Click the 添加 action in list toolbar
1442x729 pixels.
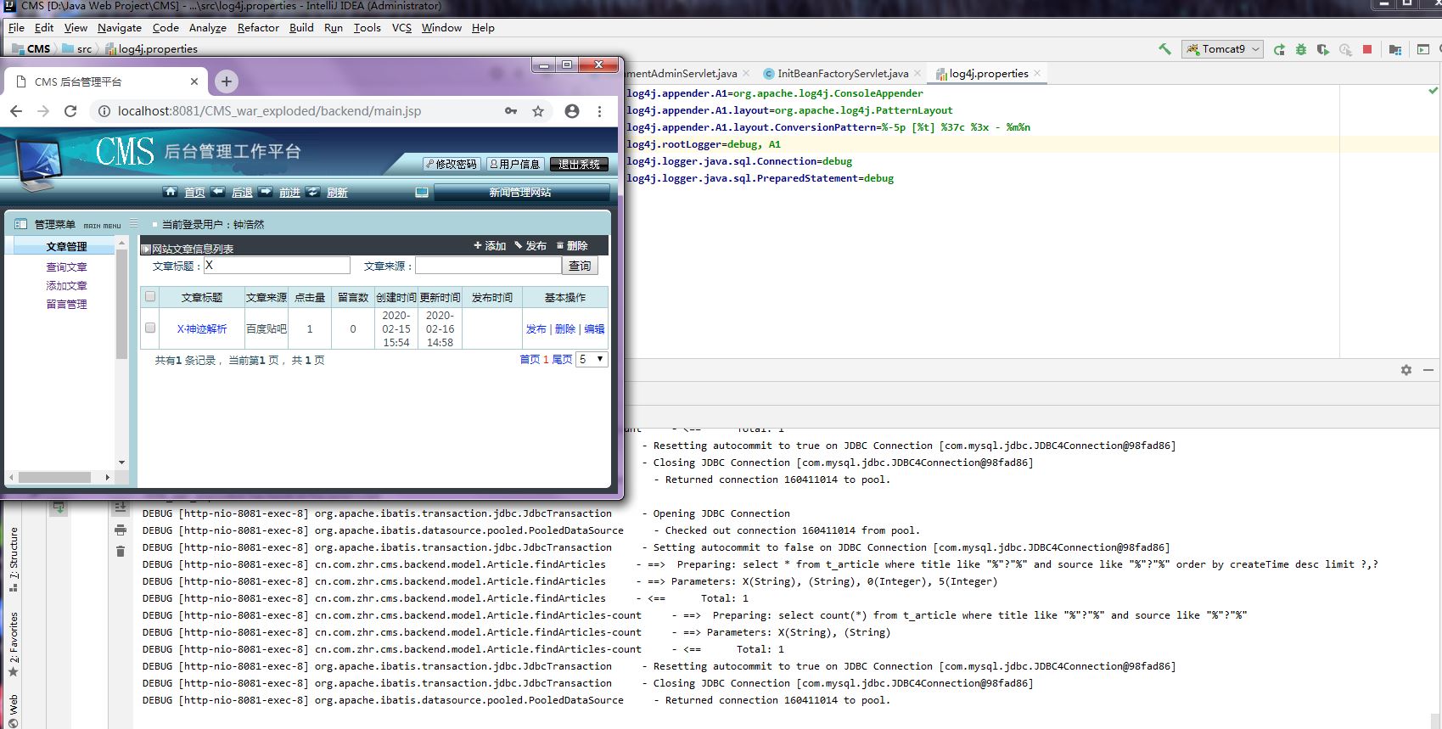[x=490, y=246]
